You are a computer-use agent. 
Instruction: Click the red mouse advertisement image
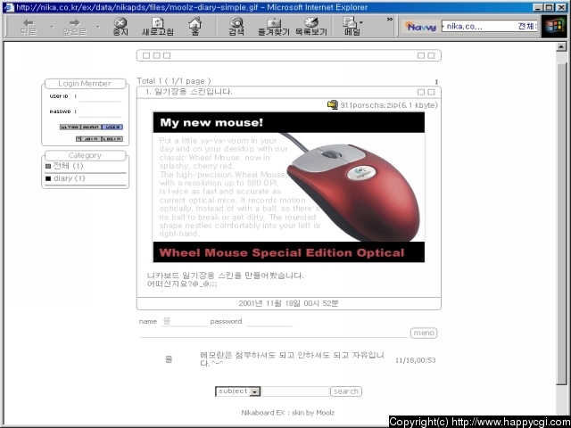click(x=289, y=187)
